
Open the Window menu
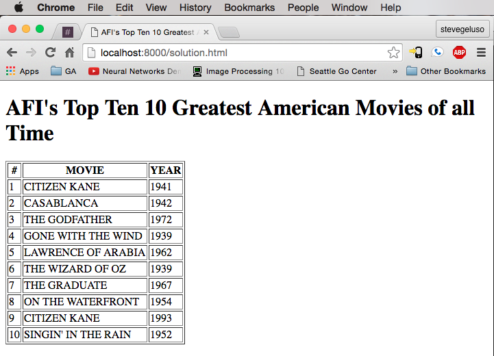tap(349, 8)
